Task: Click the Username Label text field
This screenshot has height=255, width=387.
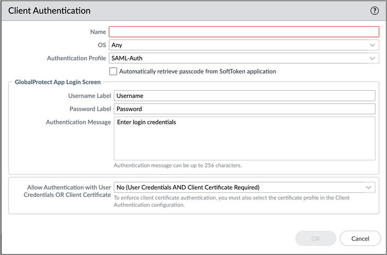Action: tap(244, 96)
